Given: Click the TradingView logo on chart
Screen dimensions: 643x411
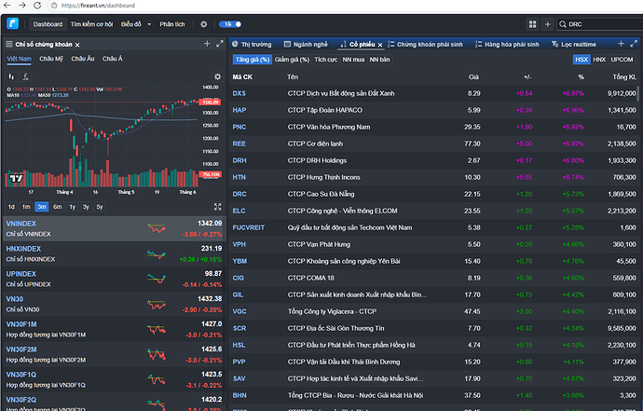Looking at the screenshot, I should pos(15,177).
